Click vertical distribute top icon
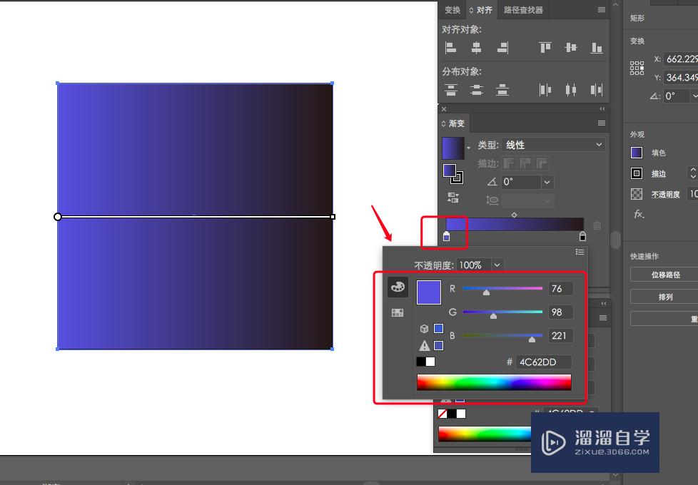 (x=450, y=90)
